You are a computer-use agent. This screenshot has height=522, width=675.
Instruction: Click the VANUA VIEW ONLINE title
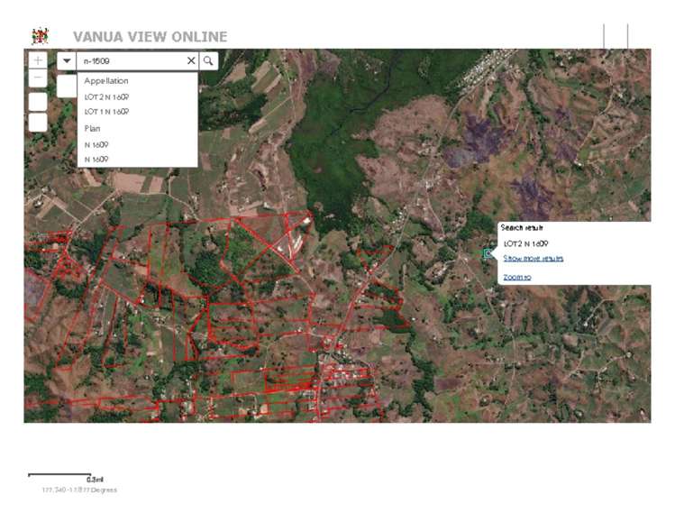150,37
